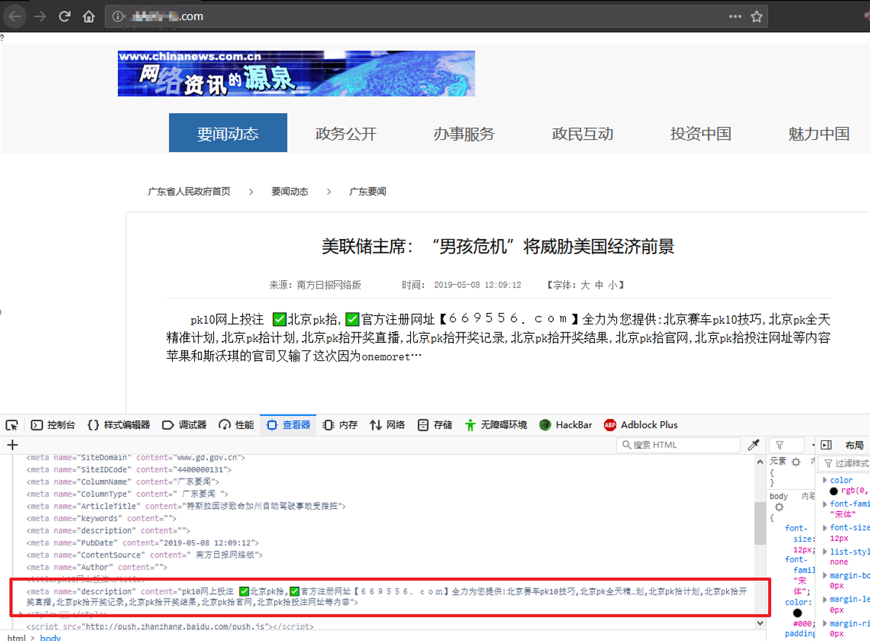
Task: Go forward to the next page
Action: click(40, 16)
